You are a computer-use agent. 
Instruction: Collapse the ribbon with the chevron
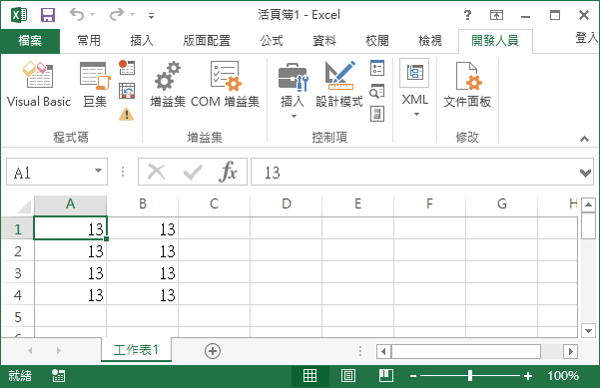(584, 139)
